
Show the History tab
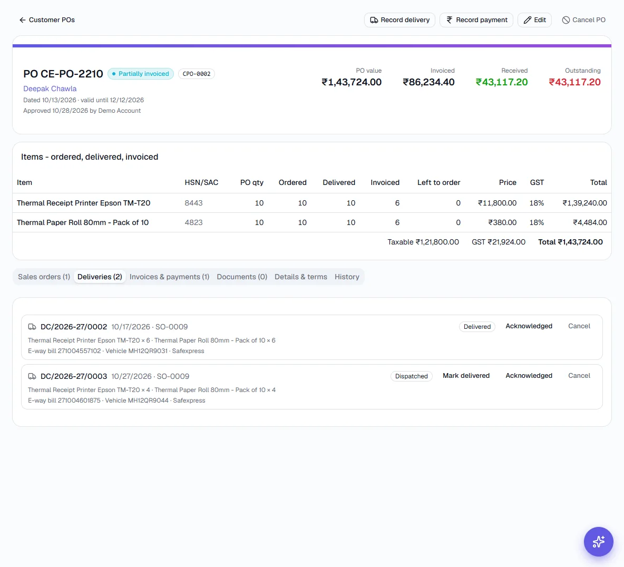tap(347, 277)
